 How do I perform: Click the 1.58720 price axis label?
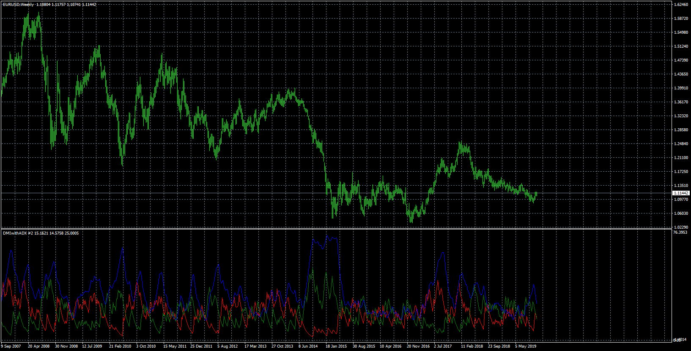(681, 19)
